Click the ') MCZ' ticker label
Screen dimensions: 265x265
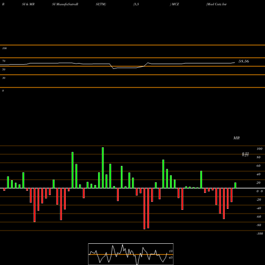pos(174,4)
